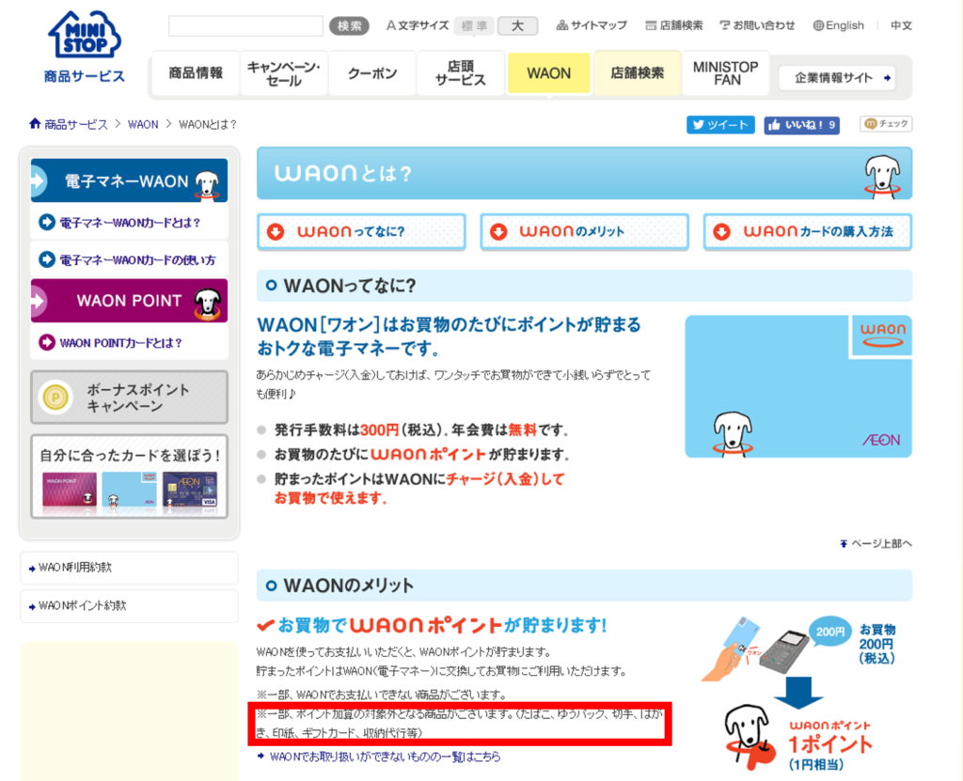The height and width of the screenshot is (781, 963).
Task: Open the 電子マネーWAON sidebar banner
Action: 129,180
